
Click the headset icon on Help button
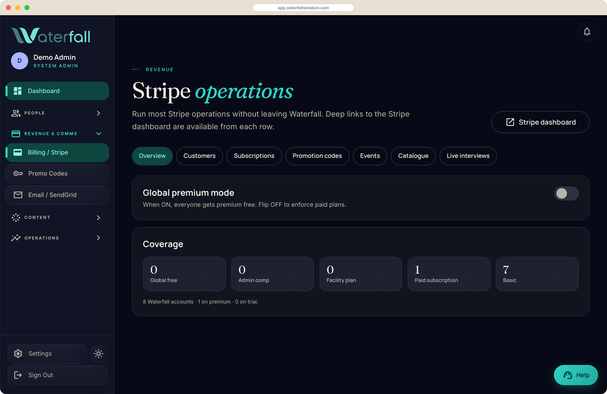[x=568, y=375]
